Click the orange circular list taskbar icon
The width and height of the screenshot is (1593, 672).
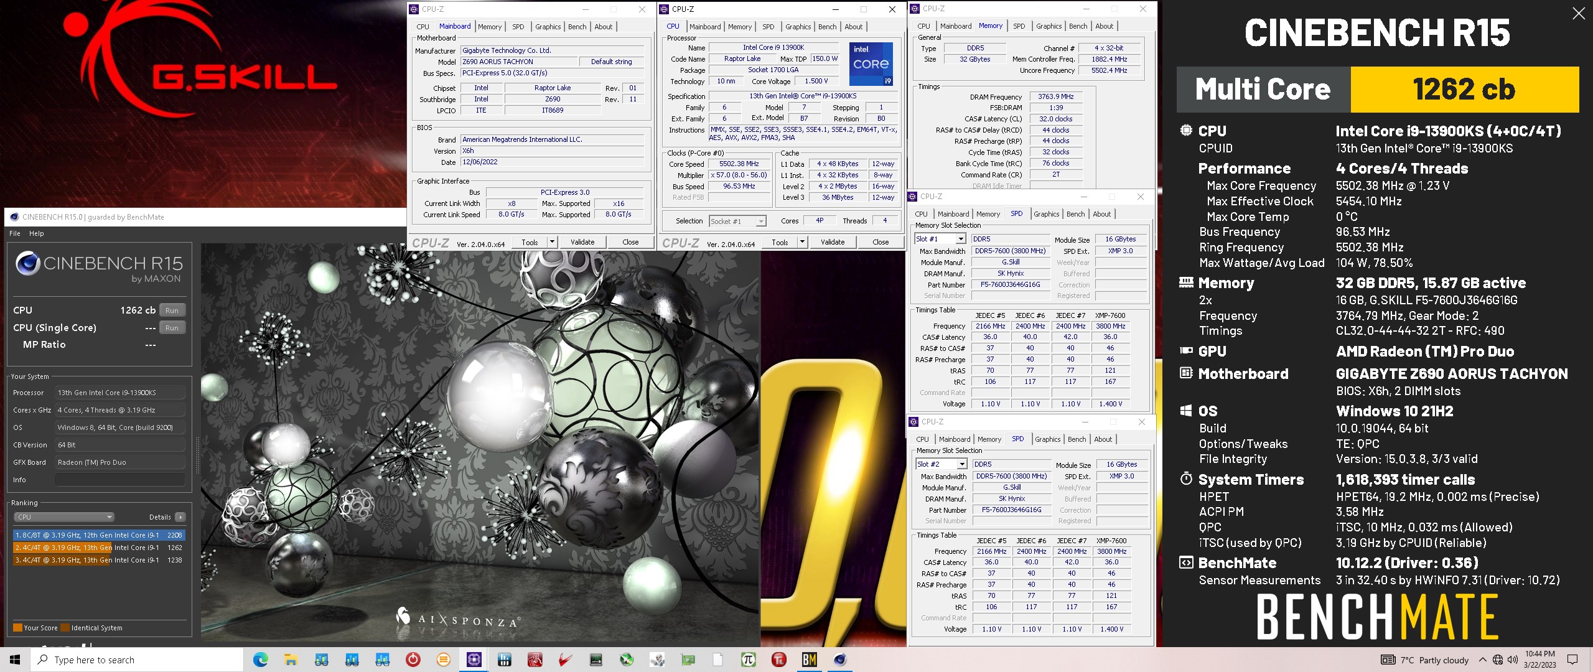(x=443, y=660)
